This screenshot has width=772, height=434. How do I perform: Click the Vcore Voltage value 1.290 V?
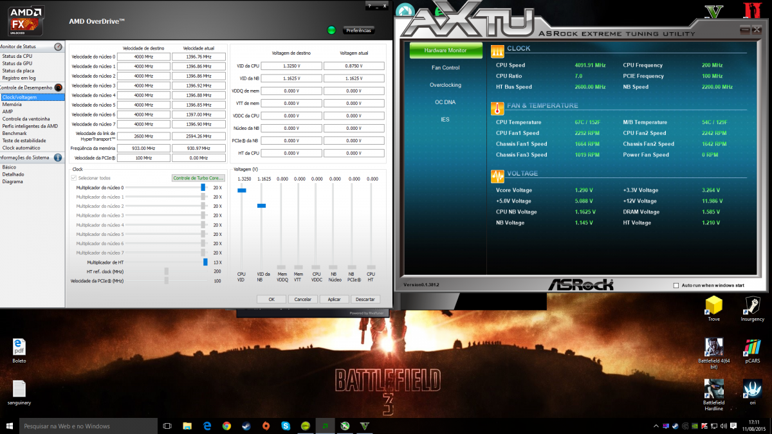(584, 190)
